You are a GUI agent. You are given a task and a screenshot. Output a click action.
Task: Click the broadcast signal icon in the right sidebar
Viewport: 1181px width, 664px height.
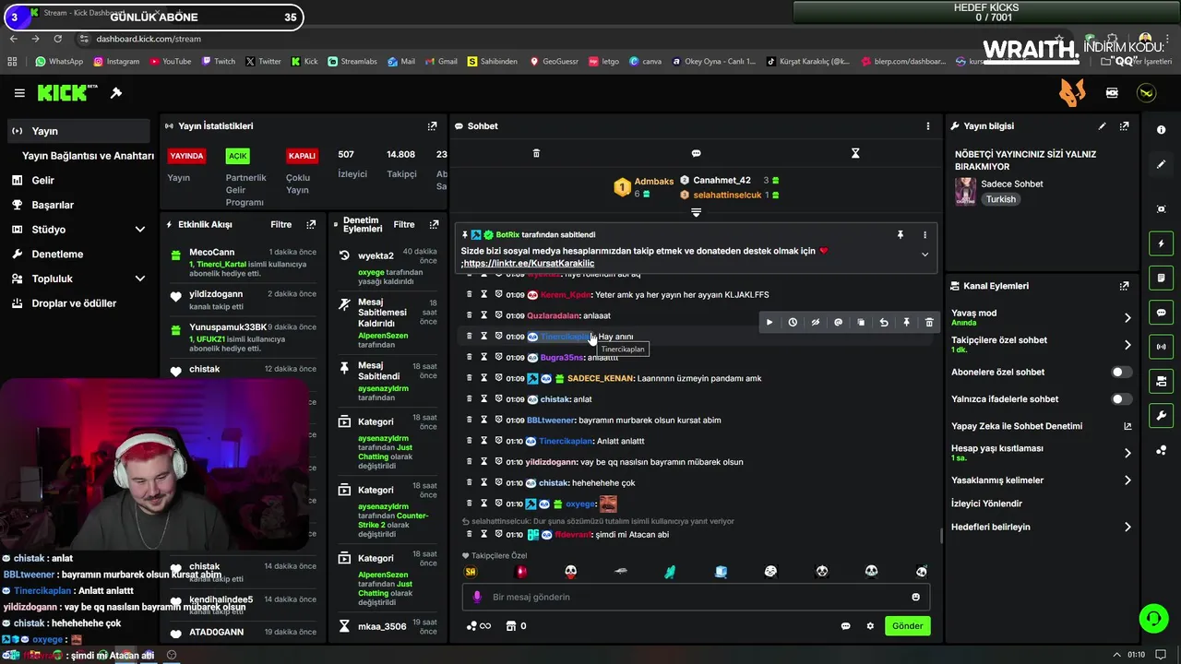click(1161, 347)
